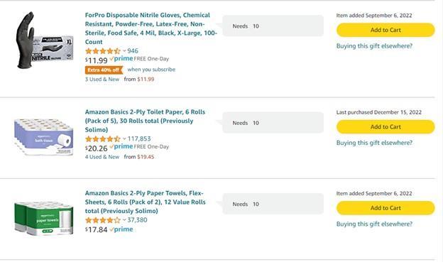This screenshot has width=443, height=262.
Task: Add the Amazon Basics toilet paper to cart
Action: coord(385,127)
